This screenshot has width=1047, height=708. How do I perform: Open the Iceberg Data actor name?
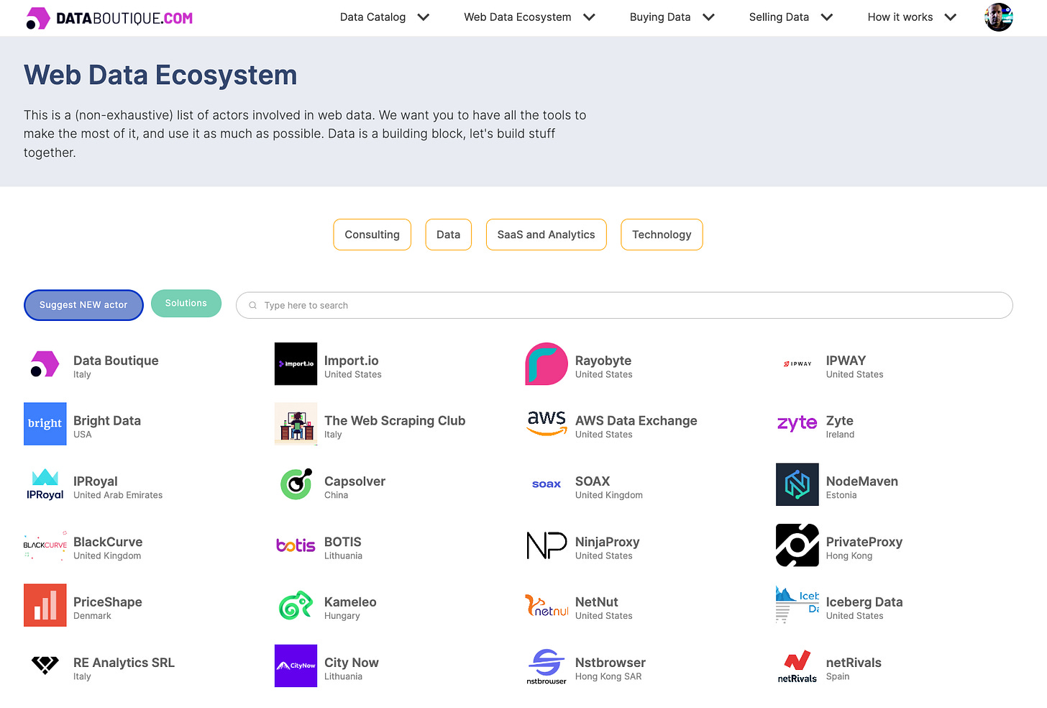coord(864,602)
